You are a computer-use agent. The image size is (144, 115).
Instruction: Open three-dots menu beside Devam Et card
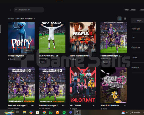125,56
